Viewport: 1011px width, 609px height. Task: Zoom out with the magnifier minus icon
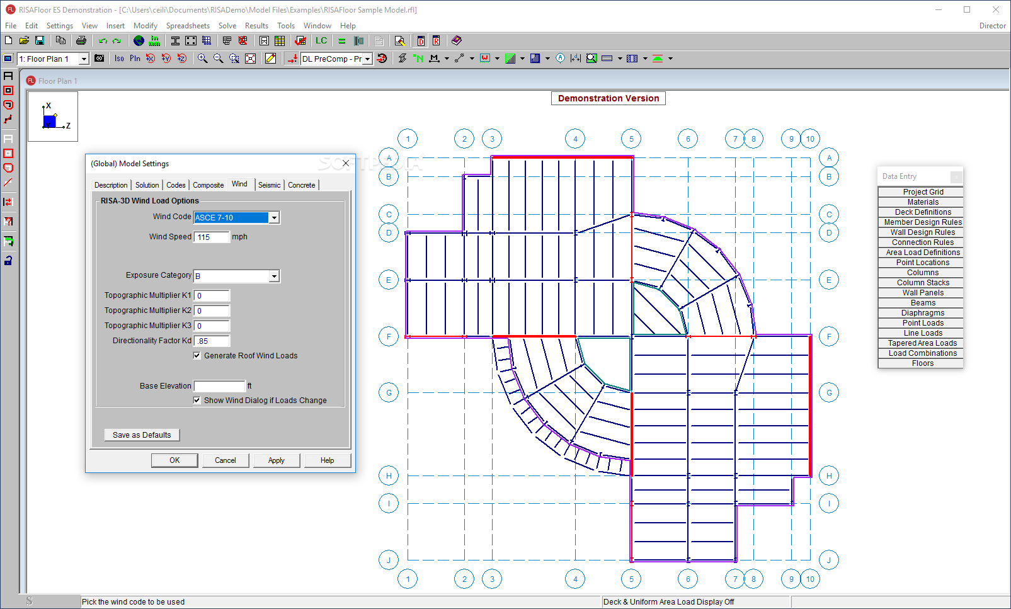218,58
